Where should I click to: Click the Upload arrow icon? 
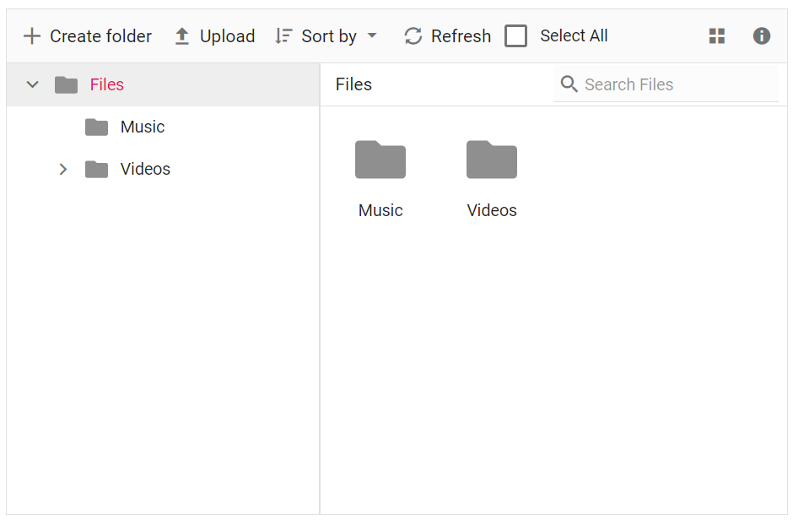[x=182, y=36]
